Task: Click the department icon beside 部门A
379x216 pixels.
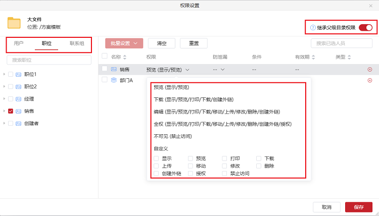Action: (x=114, y=80)
